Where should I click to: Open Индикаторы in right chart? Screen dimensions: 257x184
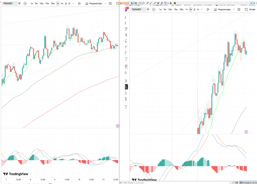[x=222, y=9]
